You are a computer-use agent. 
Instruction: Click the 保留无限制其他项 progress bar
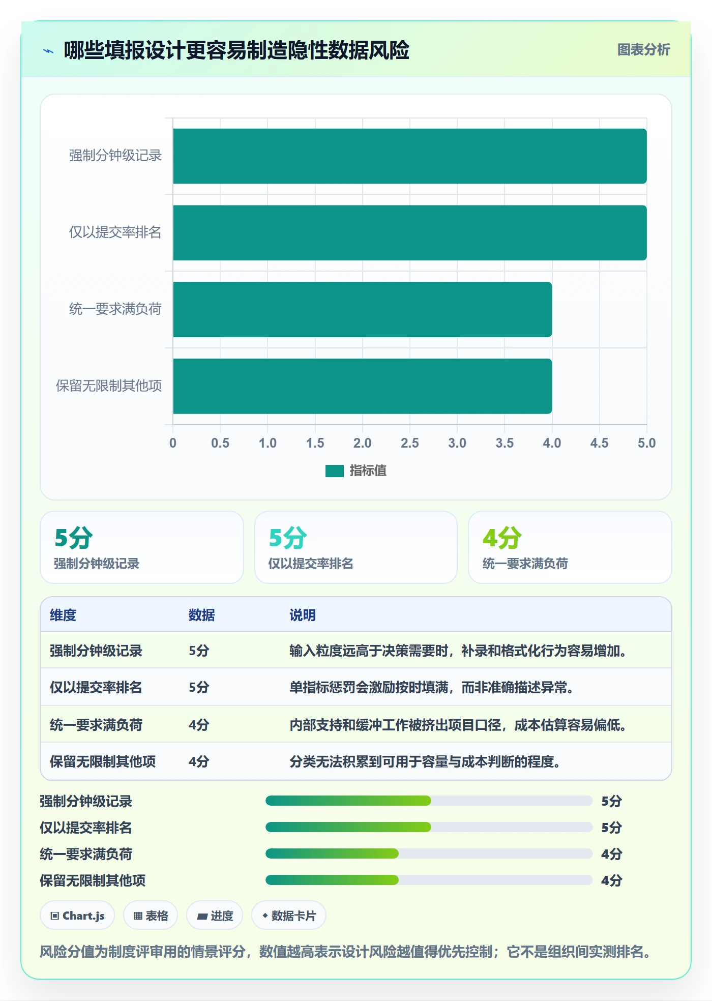[x=429, y=880]
